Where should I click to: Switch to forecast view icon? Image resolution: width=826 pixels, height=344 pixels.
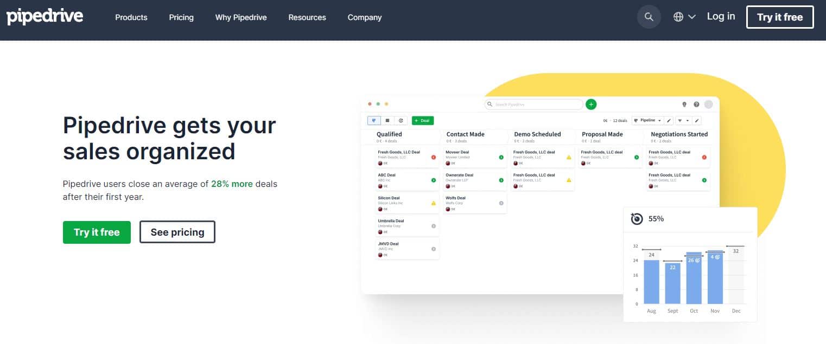(401, 120)
